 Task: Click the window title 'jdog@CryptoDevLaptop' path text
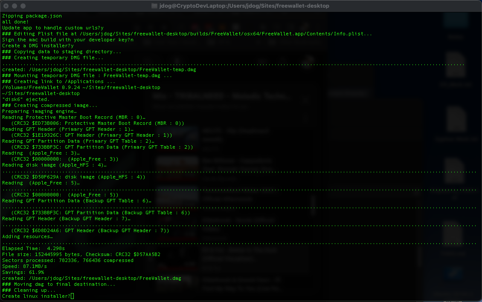point(244,6)
